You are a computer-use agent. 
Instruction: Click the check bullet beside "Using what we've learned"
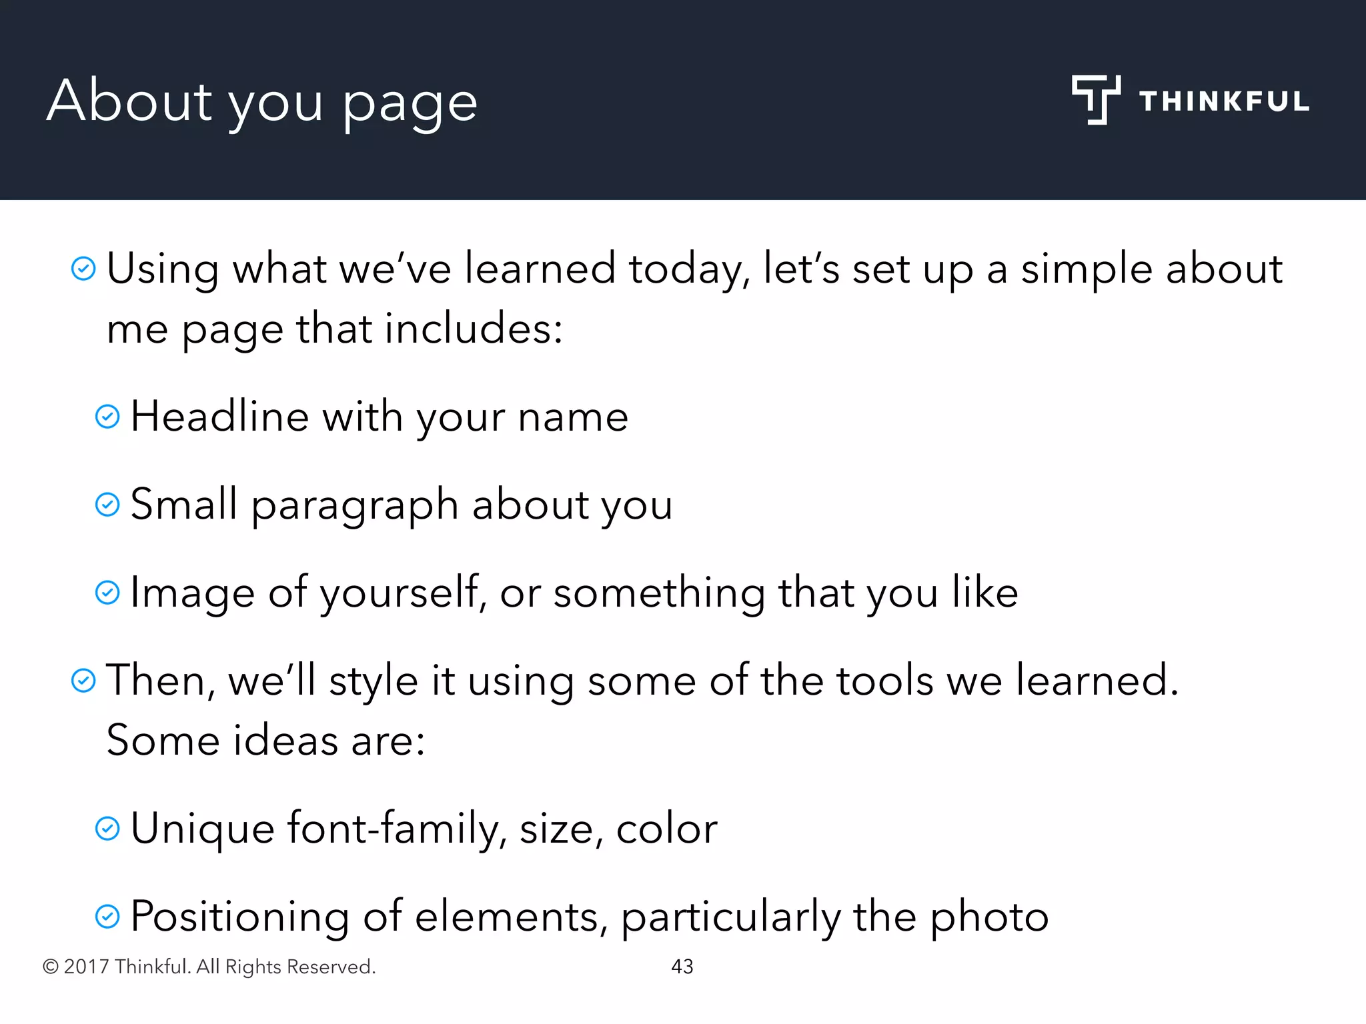click(83, 269)
